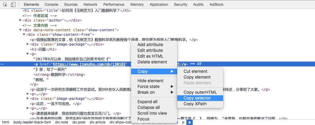Image resolution: width=315 pixels, height=125 pixels.
Task: Choose Copy selector from the submenu
Action: click(197, 98)
